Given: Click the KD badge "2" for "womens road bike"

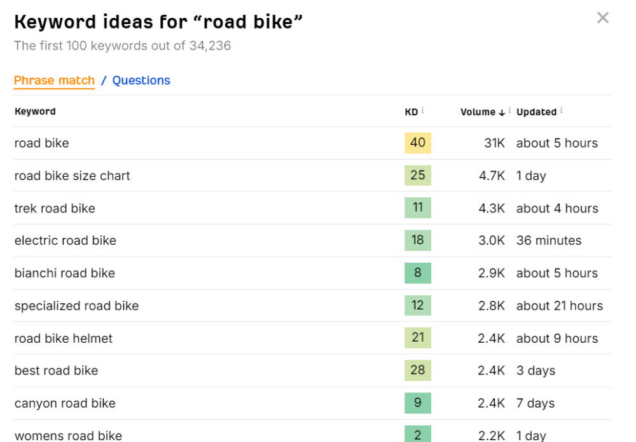Looking at the screenshot, I should [417, 436].
